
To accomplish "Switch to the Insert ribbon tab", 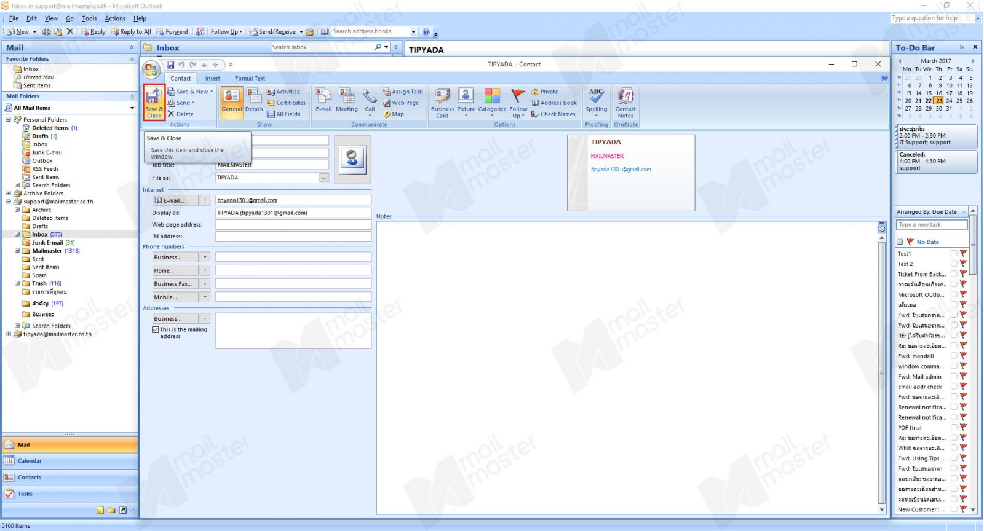I will [213, 78].
